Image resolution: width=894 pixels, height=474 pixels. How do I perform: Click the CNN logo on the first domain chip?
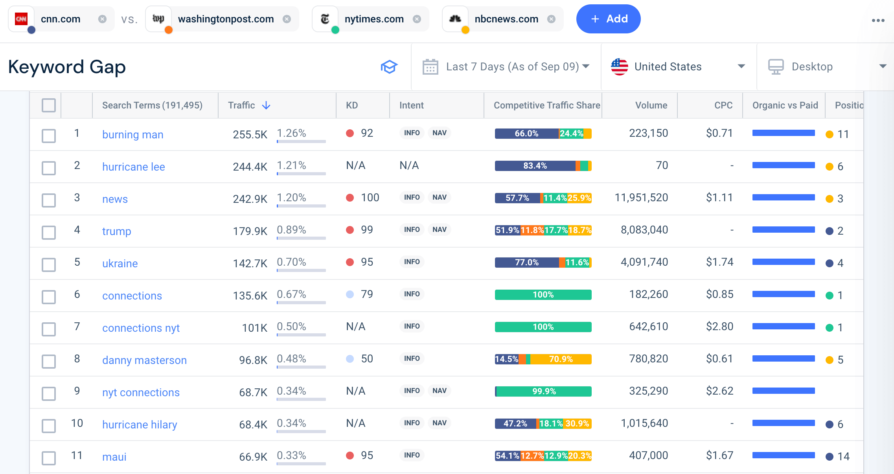click(x=22, y=18)
